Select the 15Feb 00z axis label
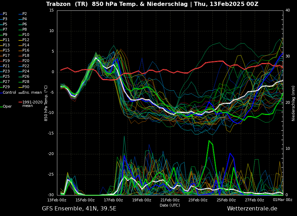297x216 pixels. point(85,200)
